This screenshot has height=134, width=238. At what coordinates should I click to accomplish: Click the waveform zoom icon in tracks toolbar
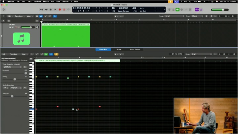(206, 16)
